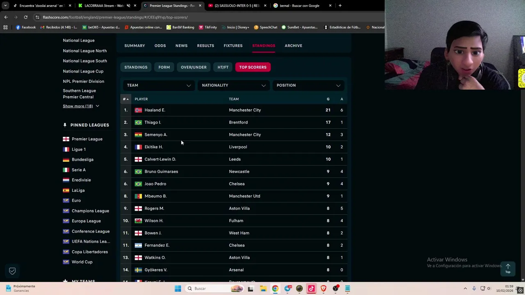Screen dimensions: 525x295
Task: Reload the page with refresh icon
Action: 25,17
